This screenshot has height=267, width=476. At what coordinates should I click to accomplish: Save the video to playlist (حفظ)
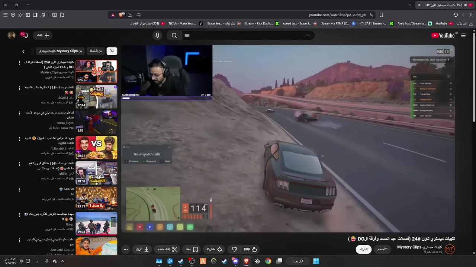(x=192, y=250)
